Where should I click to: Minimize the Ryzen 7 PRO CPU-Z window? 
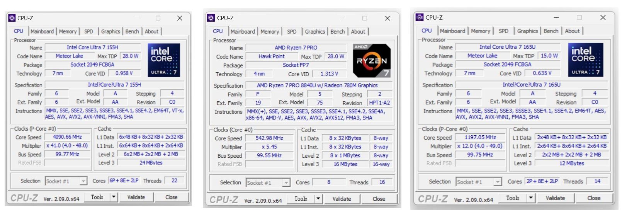[342, 18]
